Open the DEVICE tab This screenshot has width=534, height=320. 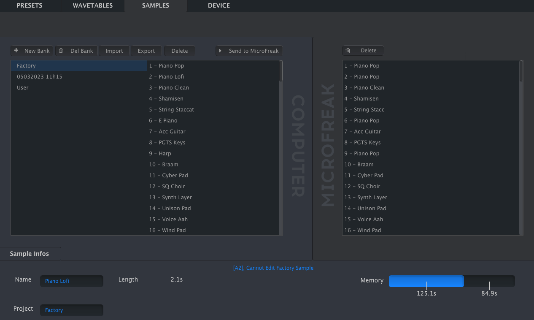pyautogui.click(x=219, y=5)
